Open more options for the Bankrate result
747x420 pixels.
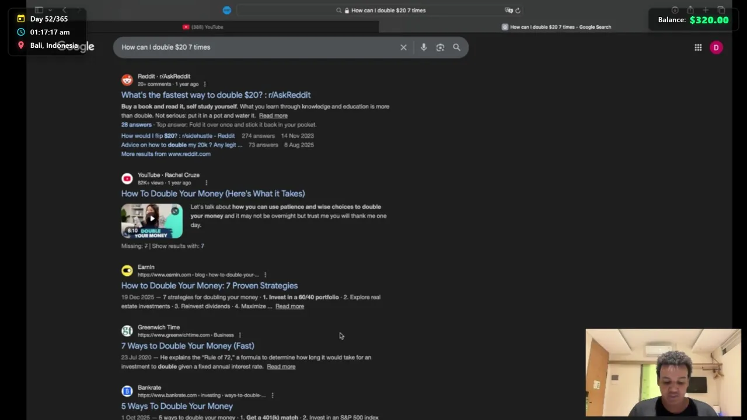click(272, 395)
